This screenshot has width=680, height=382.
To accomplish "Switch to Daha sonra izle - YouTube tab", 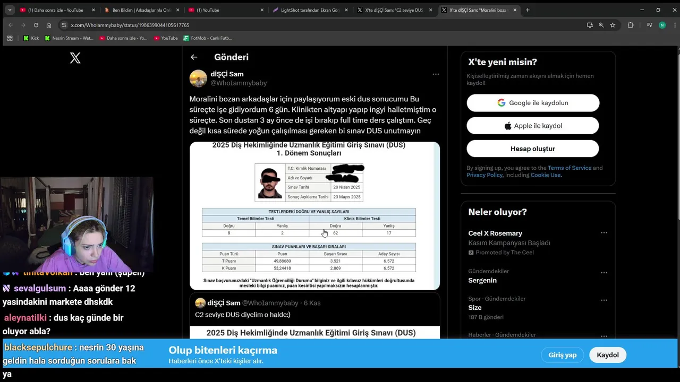I will [57, 10].
